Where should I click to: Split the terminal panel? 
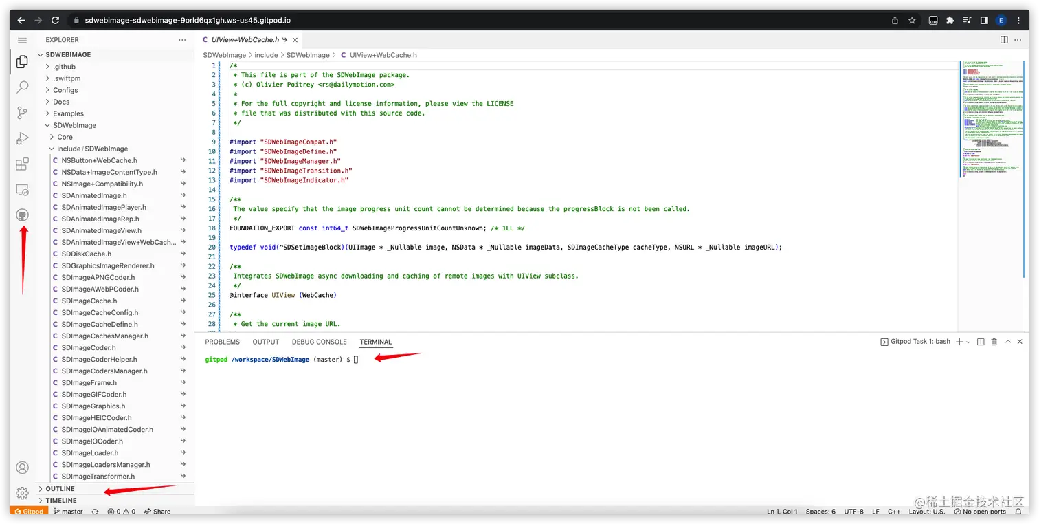[x=981, y=342]
